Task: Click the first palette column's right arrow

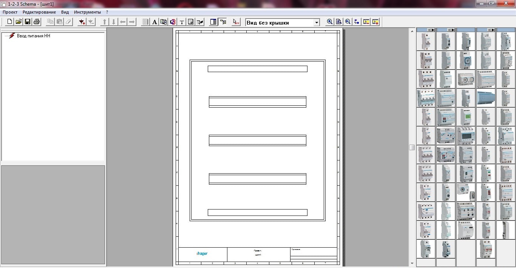Action: [x=433, y=30]
